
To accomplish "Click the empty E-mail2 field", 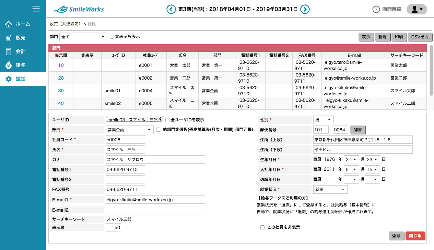I will tap(155, 210).
